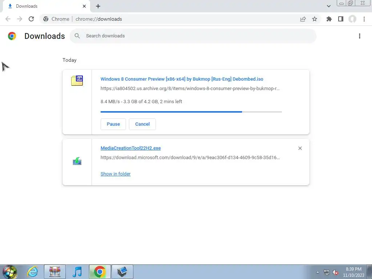This screenshot has height=279, width=372.
Task: Click the archive.org source URL text
Action: click(x=190, y=89)
